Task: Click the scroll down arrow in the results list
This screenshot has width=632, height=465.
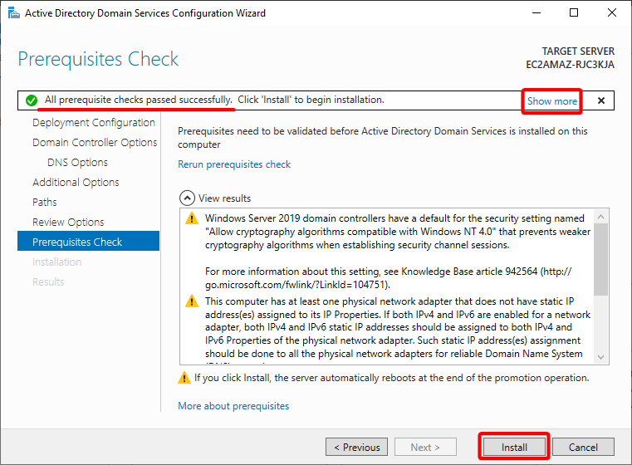Action: tap(601, 357)
